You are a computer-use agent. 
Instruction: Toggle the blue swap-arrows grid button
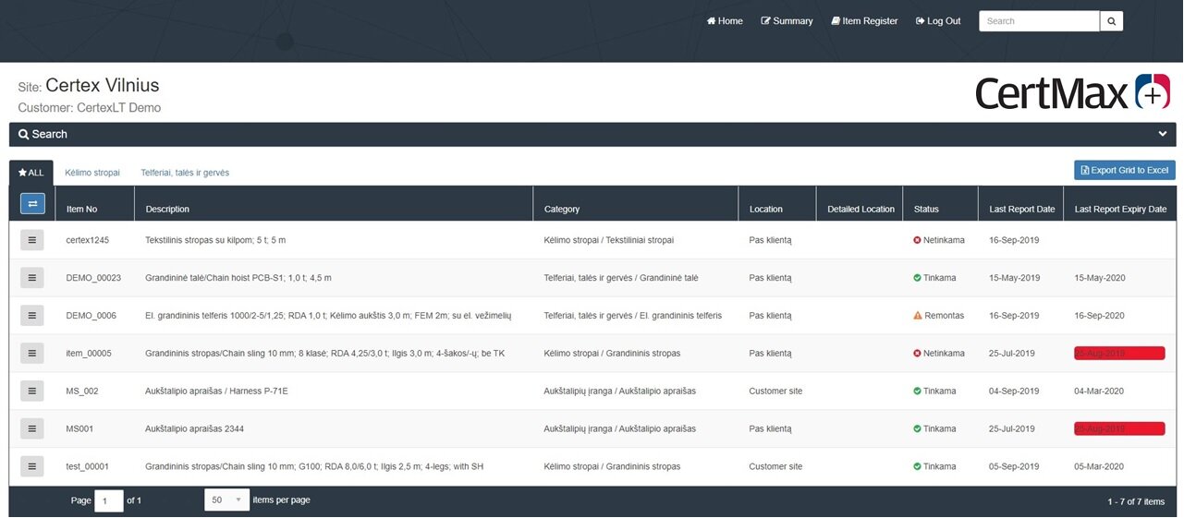point(32,203)
